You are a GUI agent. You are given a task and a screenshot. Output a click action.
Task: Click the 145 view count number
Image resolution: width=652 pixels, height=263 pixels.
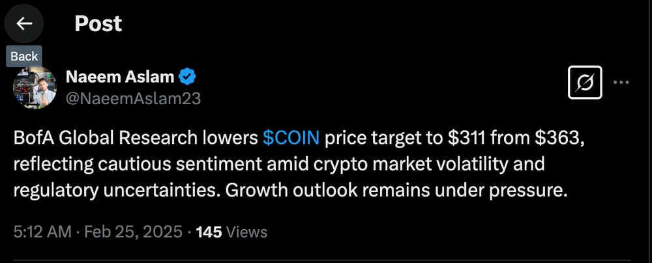pyautogui.click(x=211, y=232)
